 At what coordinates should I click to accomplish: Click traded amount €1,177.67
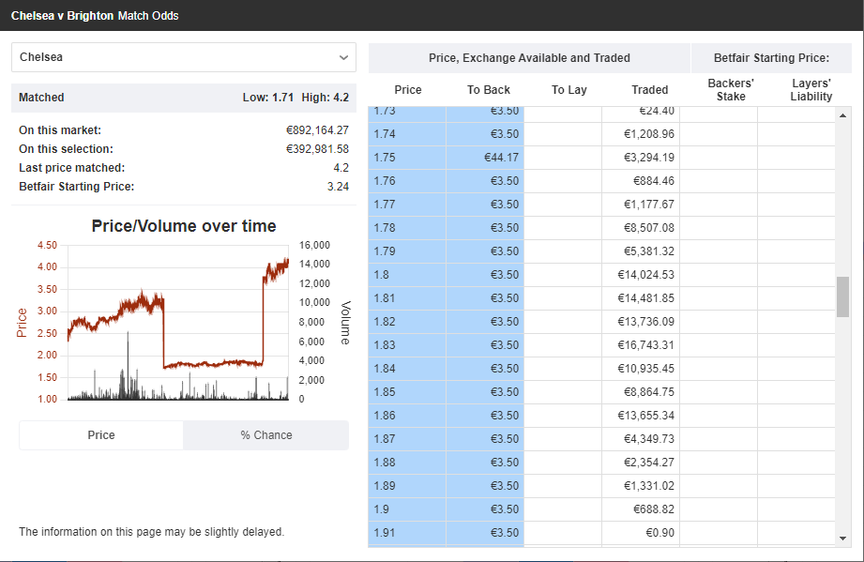[648, 205]
